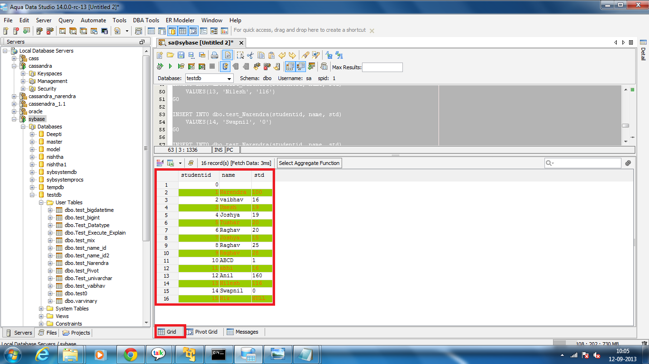Click the to-uppercase Aa text icon

[x=329, y=55]
